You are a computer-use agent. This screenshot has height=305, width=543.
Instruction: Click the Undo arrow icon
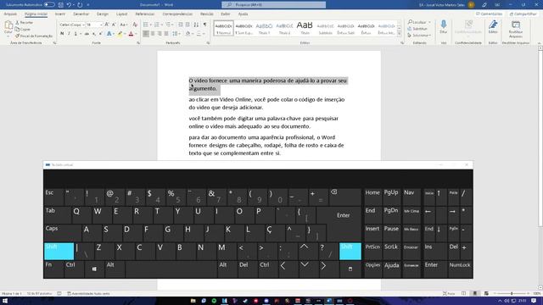[x=69, y=5]
